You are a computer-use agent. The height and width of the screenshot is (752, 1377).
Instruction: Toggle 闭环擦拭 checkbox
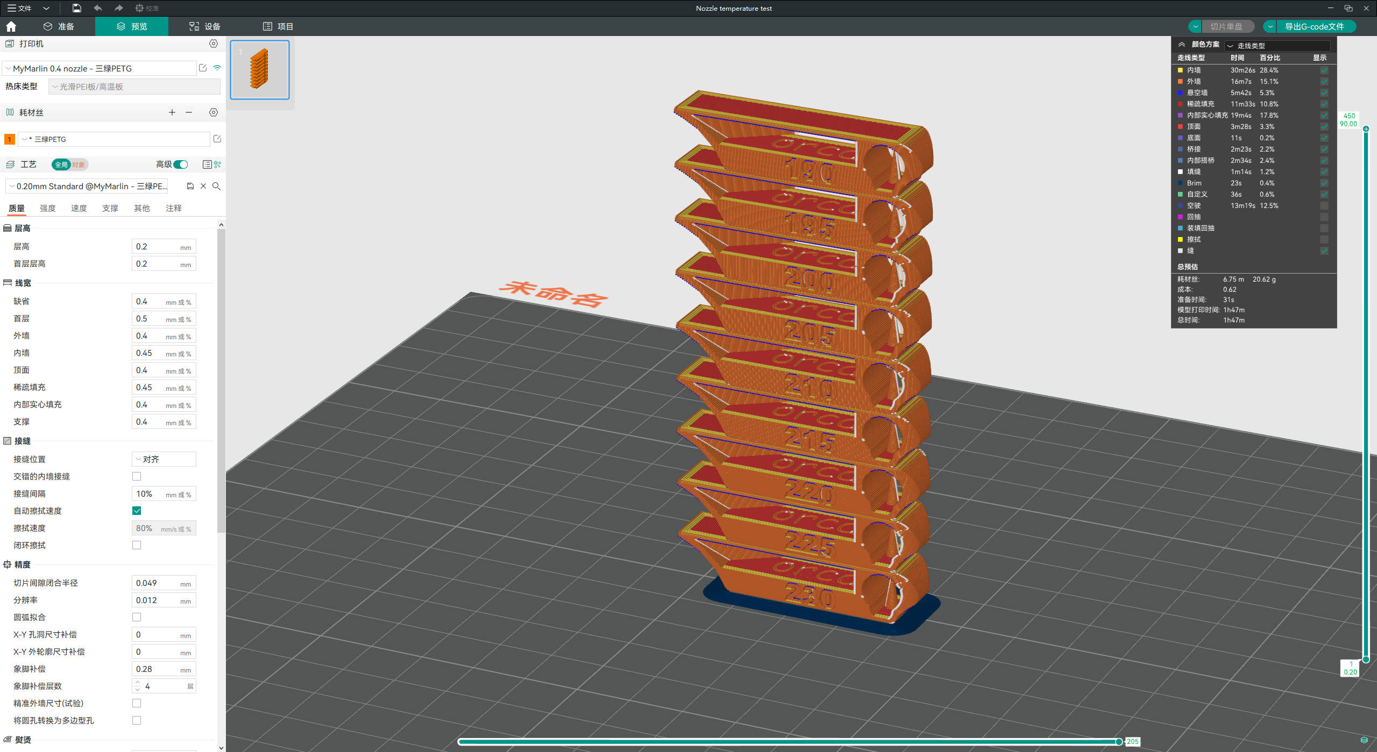pyautogui.click(x=137, y=546)
